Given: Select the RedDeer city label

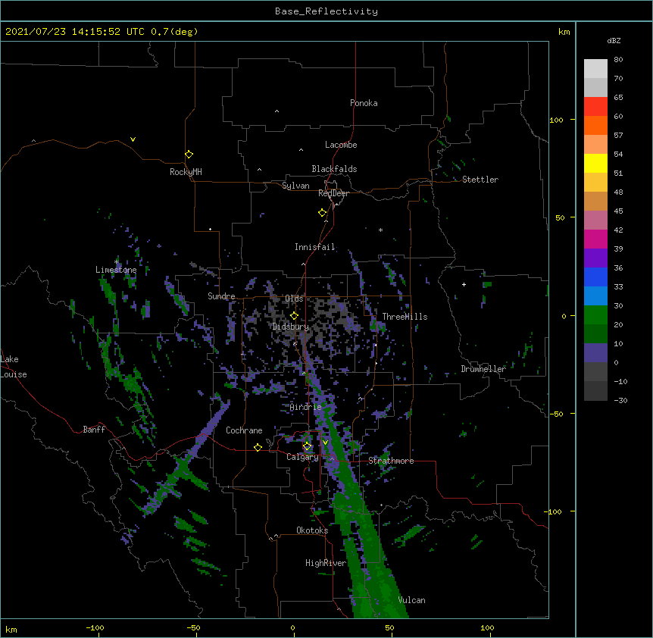Looking at the screenshot, I should point(333,193).
